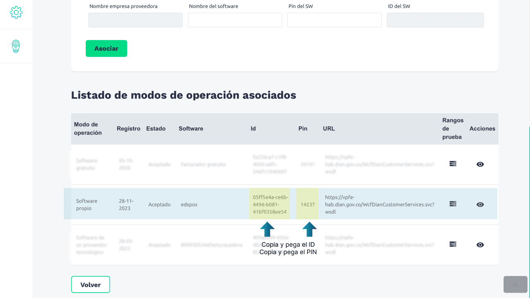The width and height of the screenshot is (530, 298).
Task: Click the Software propio row URL text
Action: 379,204
